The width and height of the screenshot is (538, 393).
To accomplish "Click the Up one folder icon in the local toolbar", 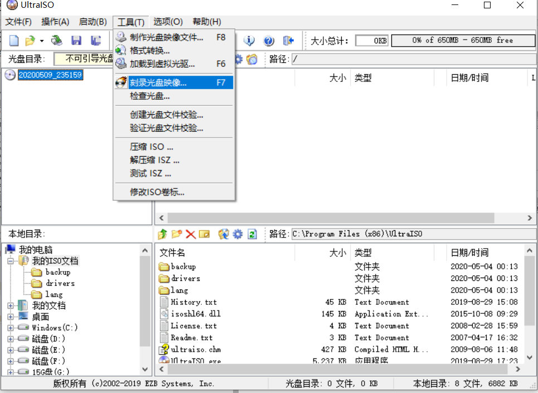I will 162,234.
